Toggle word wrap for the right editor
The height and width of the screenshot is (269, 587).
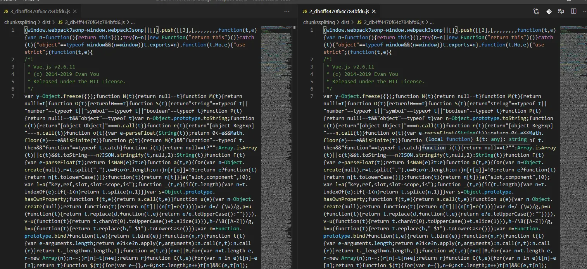561,12
